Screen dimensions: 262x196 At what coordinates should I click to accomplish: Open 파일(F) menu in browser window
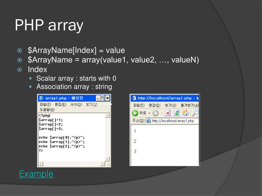pos(139,105)
